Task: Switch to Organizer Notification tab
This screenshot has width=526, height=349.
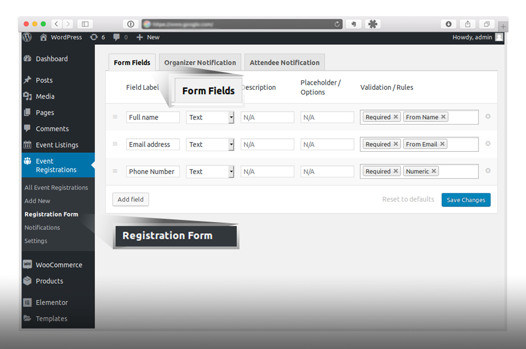Action: tap(200, 63)
